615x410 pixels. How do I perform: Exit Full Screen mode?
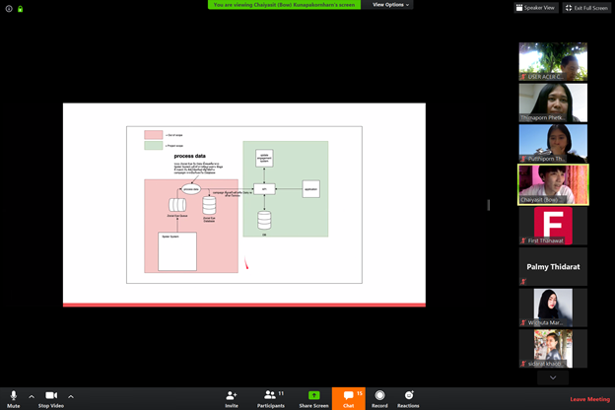(x=586, y=7)
